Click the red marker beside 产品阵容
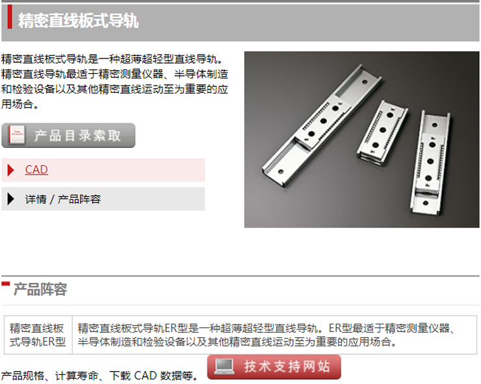 (5, 284)
